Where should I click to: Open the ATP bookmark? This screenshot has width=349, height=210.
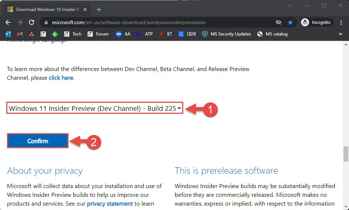pyautogui.click(x=144, y=34)
